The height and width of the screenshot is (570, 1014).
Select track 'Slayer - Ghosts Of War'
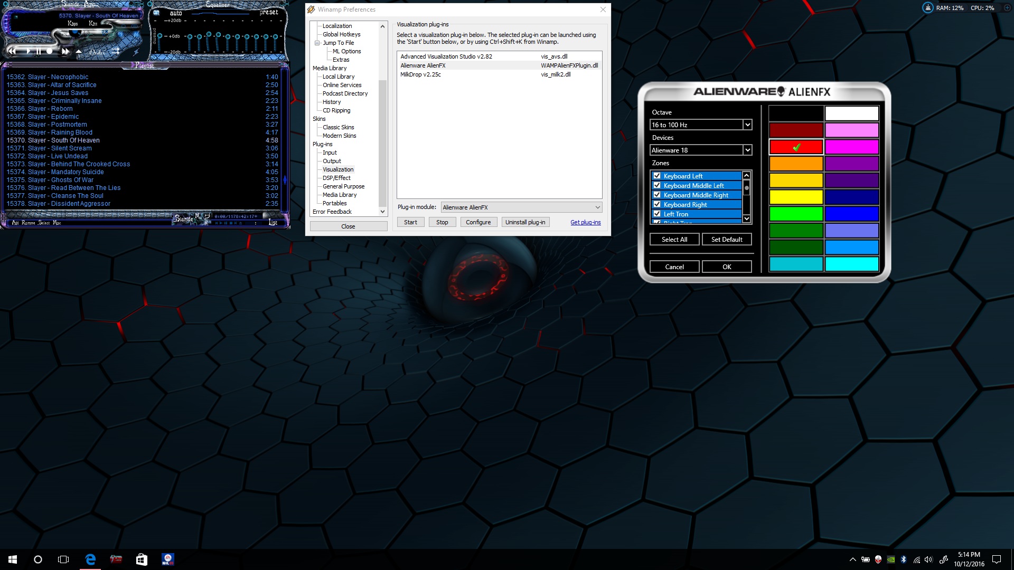coord(142,180)
